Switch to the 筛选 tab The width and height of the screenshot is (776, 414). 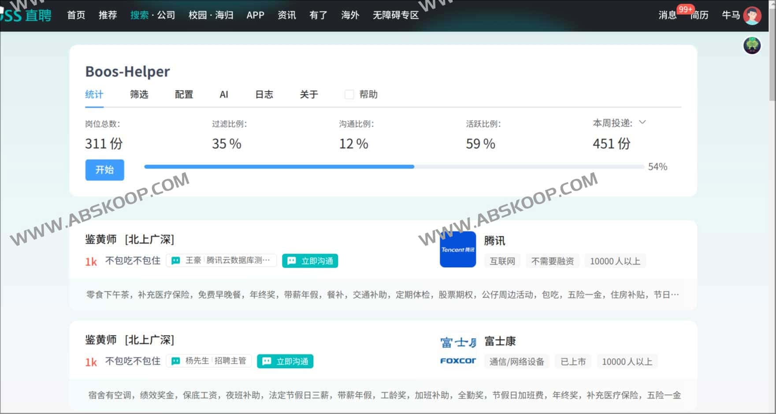click(x=139, y=94)
